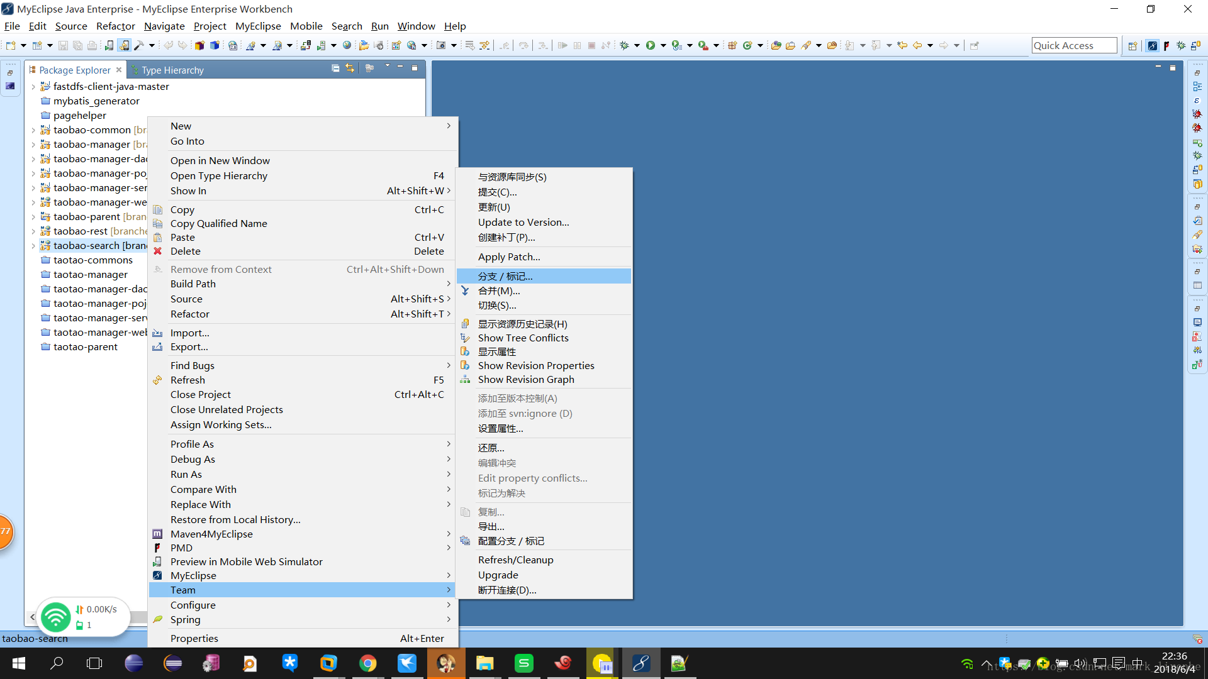Close the Package Explorer tab
Image resolution: width=1208 pixels, height=679 pixels.
(x=119, y=70)
